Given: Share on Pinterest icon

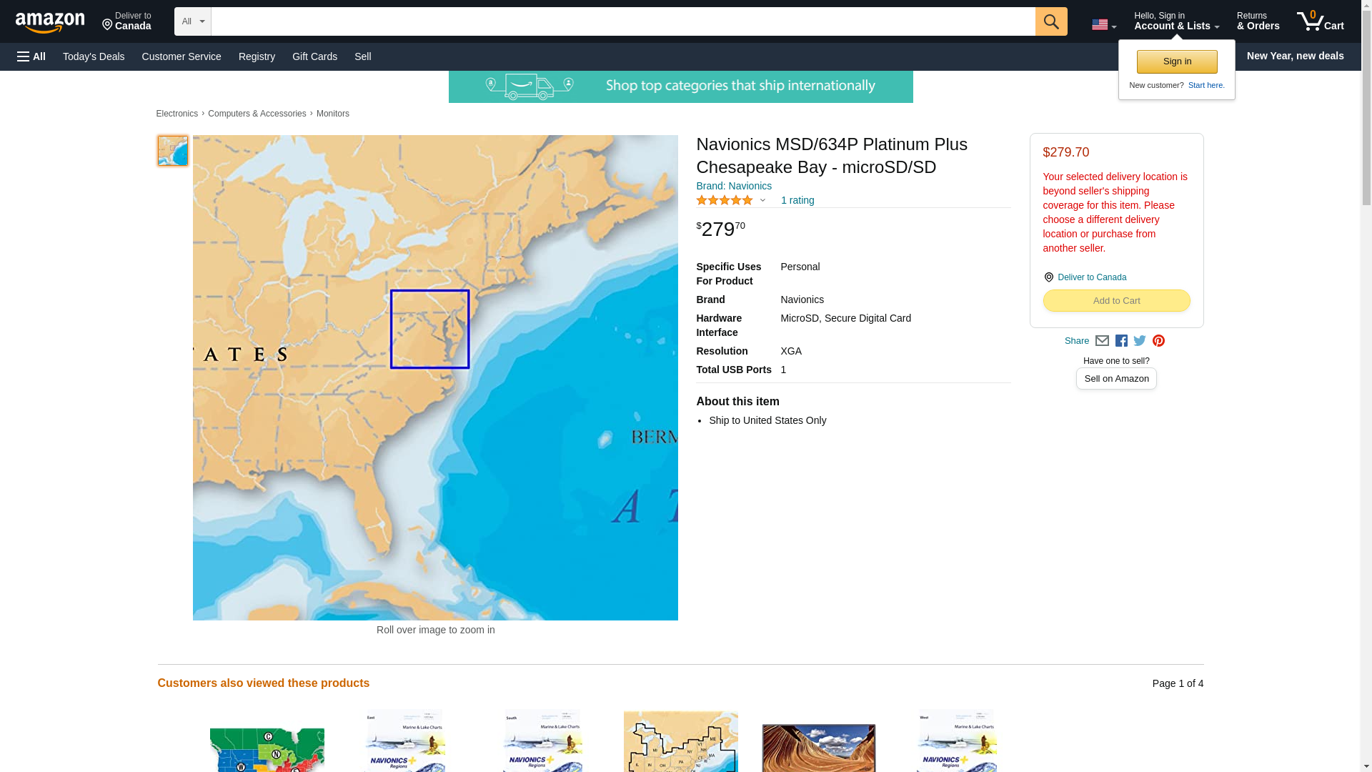Looking at the screenshot, I should tap(1158, 341).
